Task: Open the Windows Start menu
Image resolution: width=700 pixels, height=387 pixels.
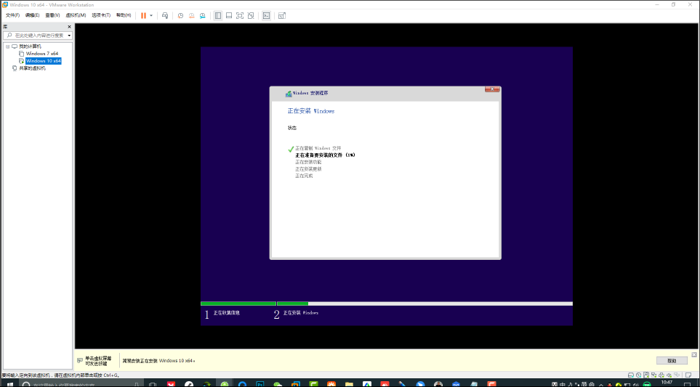Action: (x=10, y=384)
